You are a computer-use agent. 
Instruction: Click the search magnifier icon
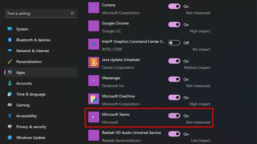(x=72, y=14)
